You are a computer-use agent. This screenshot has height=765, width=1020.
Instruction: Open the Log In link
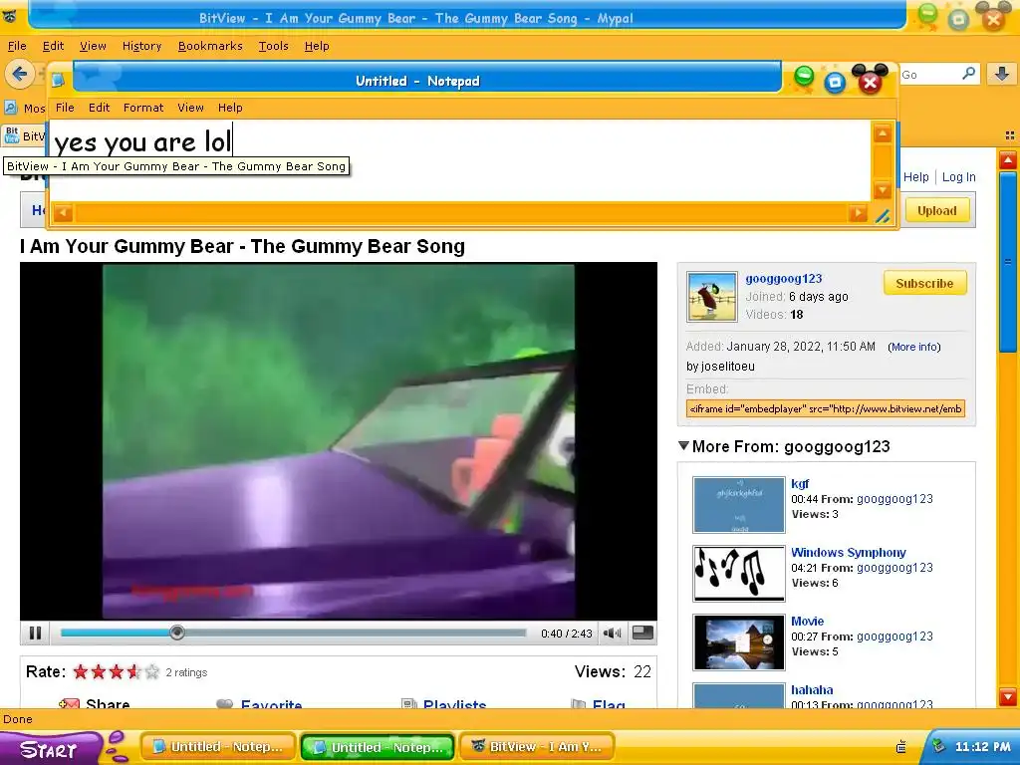coord(959,177)
